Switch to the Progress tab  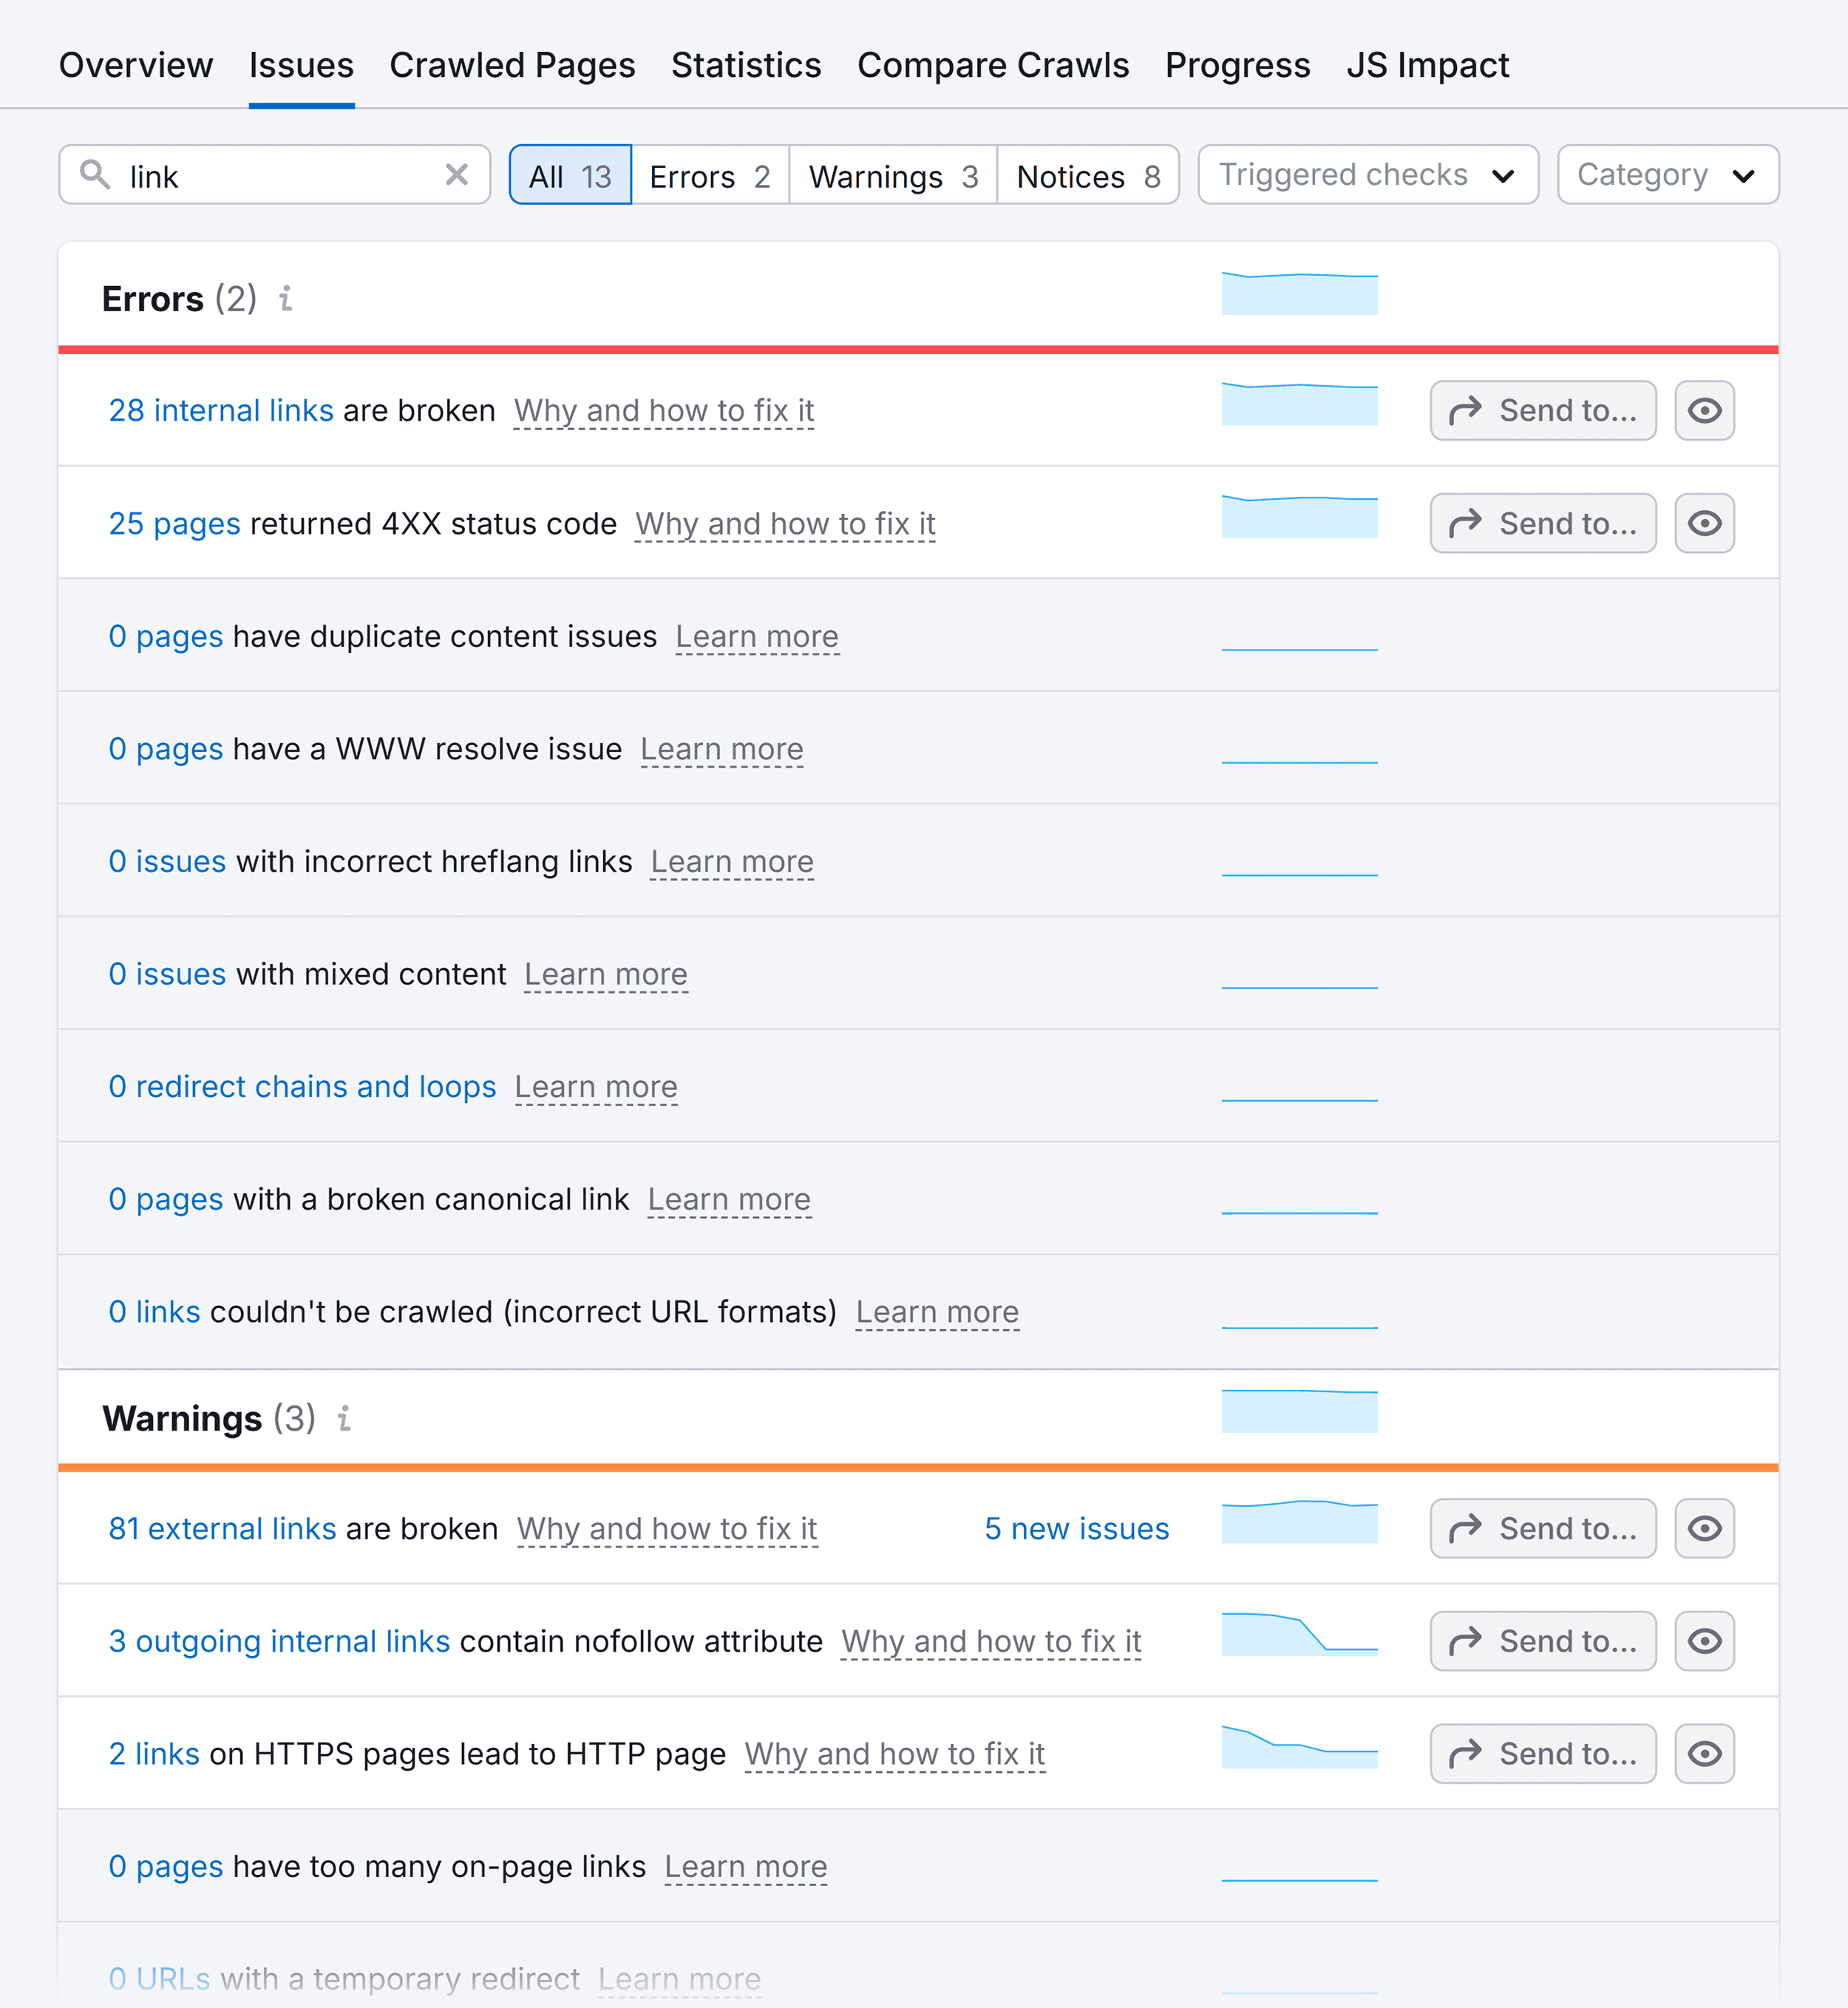tap(1237, 65)
